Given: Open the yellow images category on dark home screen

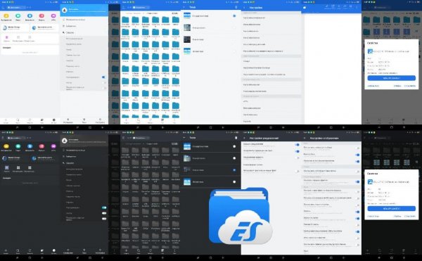Looking at the screenshot, I should point(6,146).
